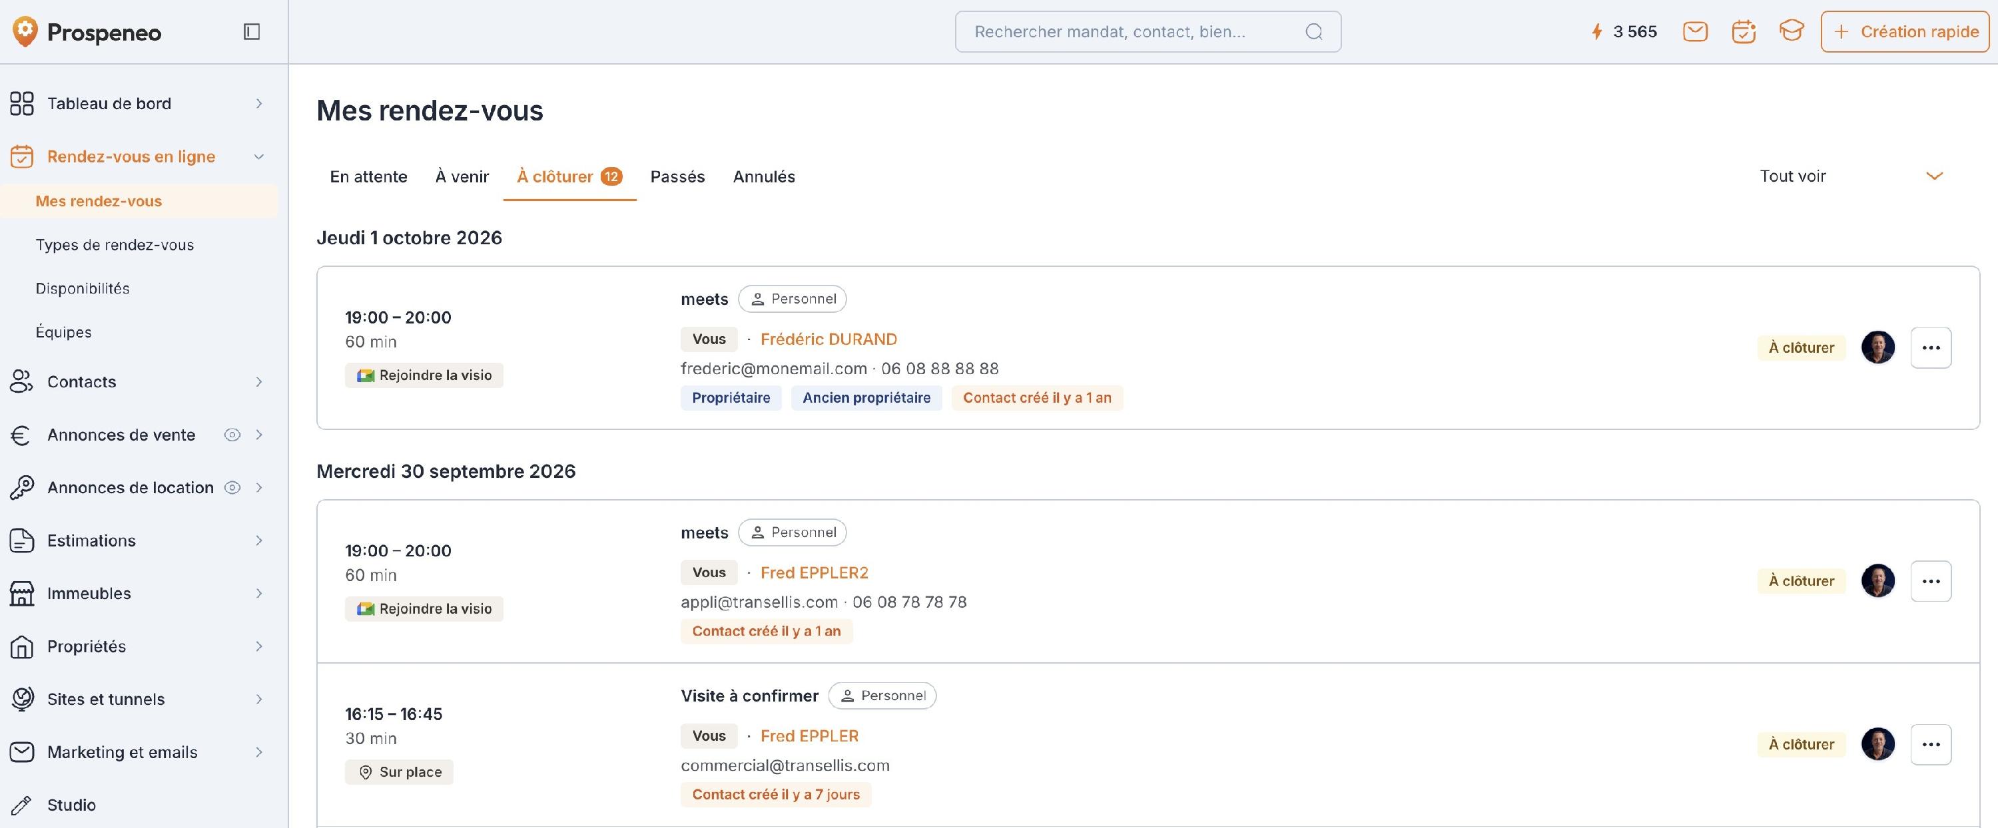Click the lightning bolt credits icon
Viewport: 1998px width, 828px height.
(x=1597, y=32)
